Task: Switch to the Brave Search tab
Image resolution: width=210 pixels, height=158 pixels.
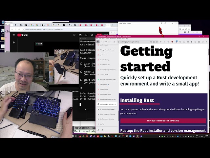Action: (x=107, y=75)
